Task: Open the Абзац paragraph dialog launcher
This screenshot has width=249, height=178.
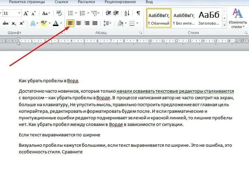Action: pos(141,33)
